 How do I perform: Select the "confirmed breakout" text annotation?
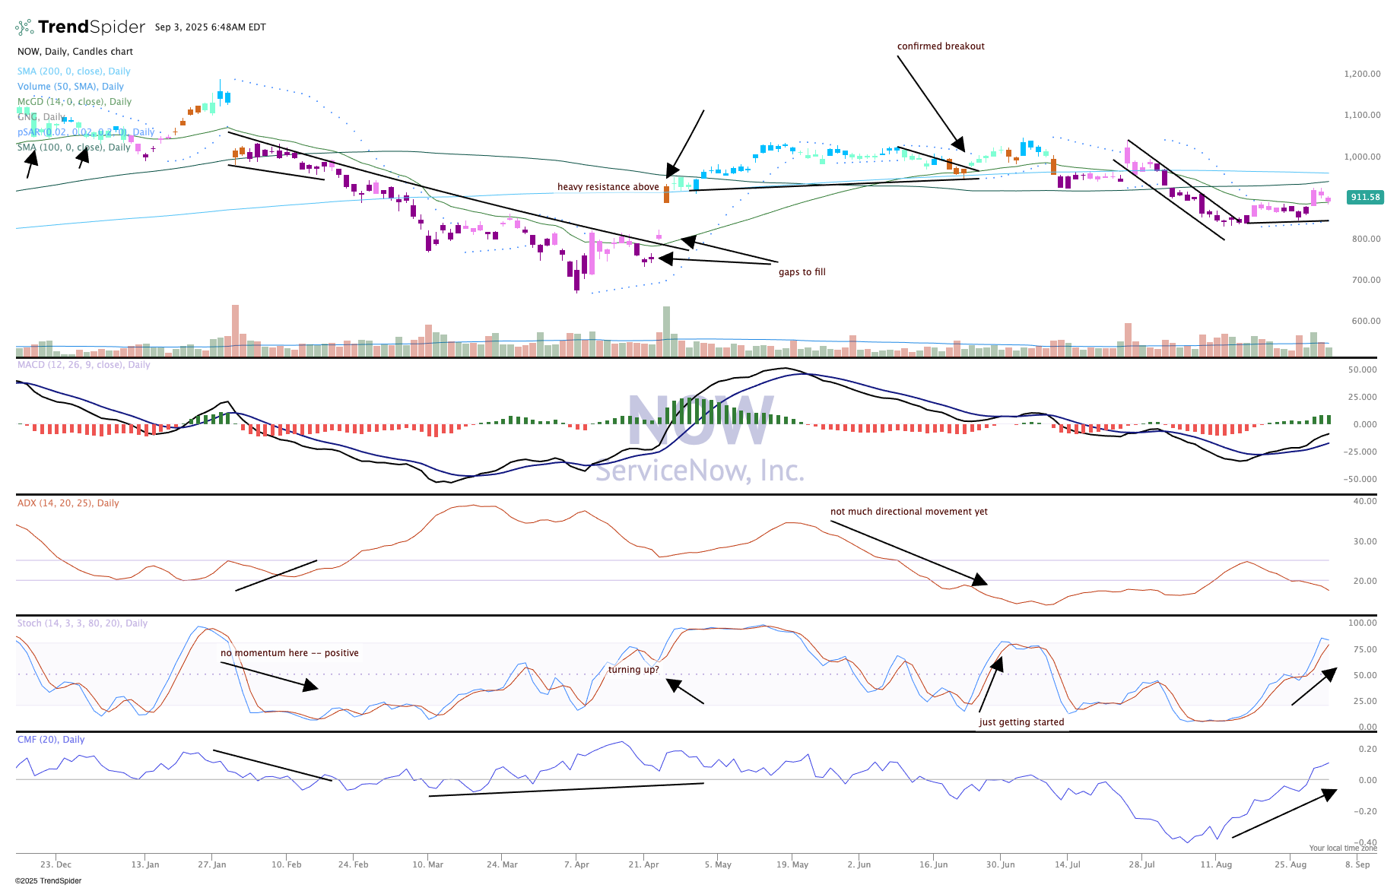[x=941, y=46]
